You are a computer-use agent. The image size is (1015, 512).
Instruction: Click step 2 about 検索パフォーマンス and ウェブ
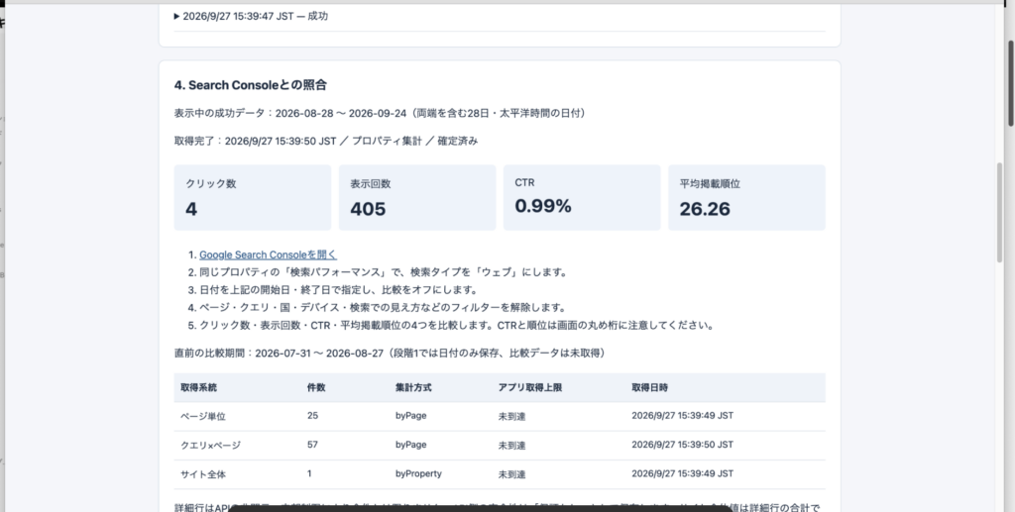click(384, 272)
